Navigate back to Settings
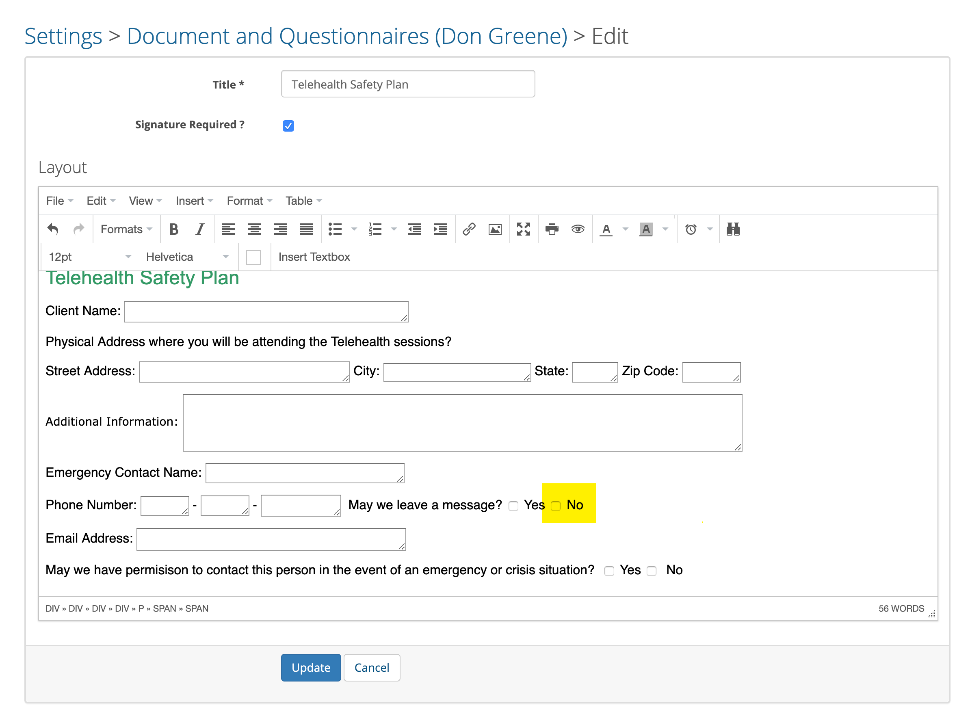 coord(63,36)
